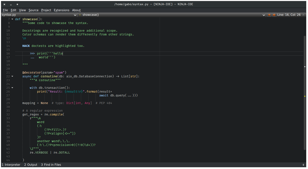Click line number 29 in the gutter

(8, 103)
